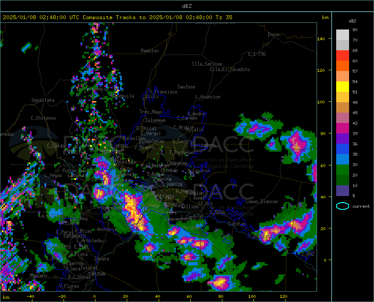Viewport: 374px width, 302px height.
Task: Click the 'Encon' map label
Action: click(274, 34)
